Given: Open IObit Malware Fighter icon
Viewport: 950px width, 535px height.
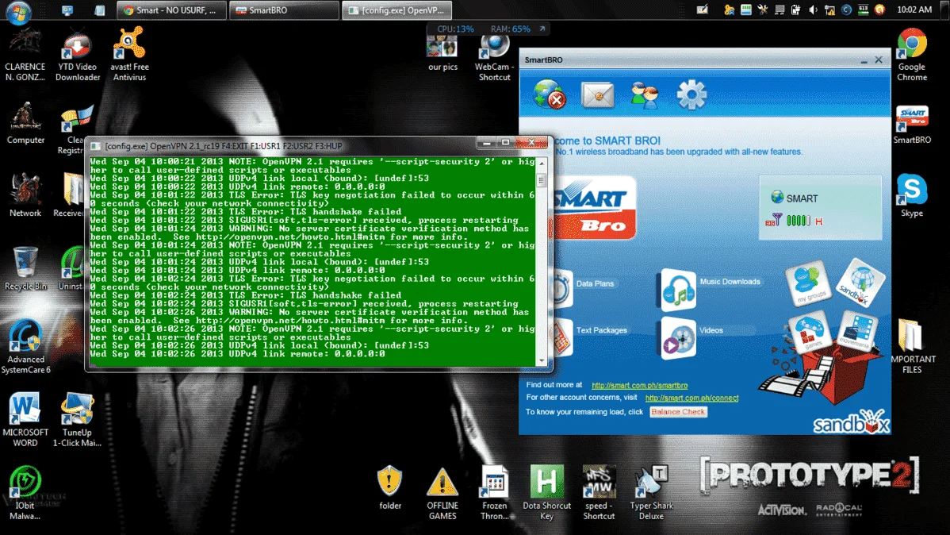Looking at the screenshot, I should [25, 493].
